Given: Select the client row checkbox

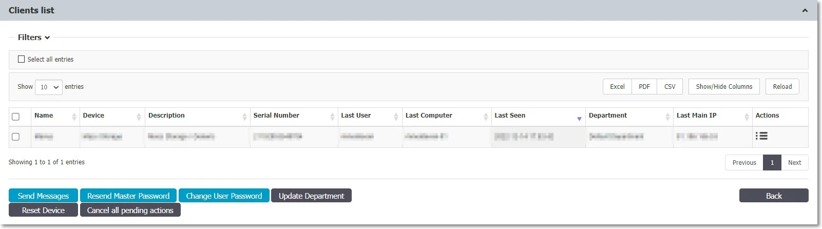Looking at the screenshot, I should click(15, 137).
